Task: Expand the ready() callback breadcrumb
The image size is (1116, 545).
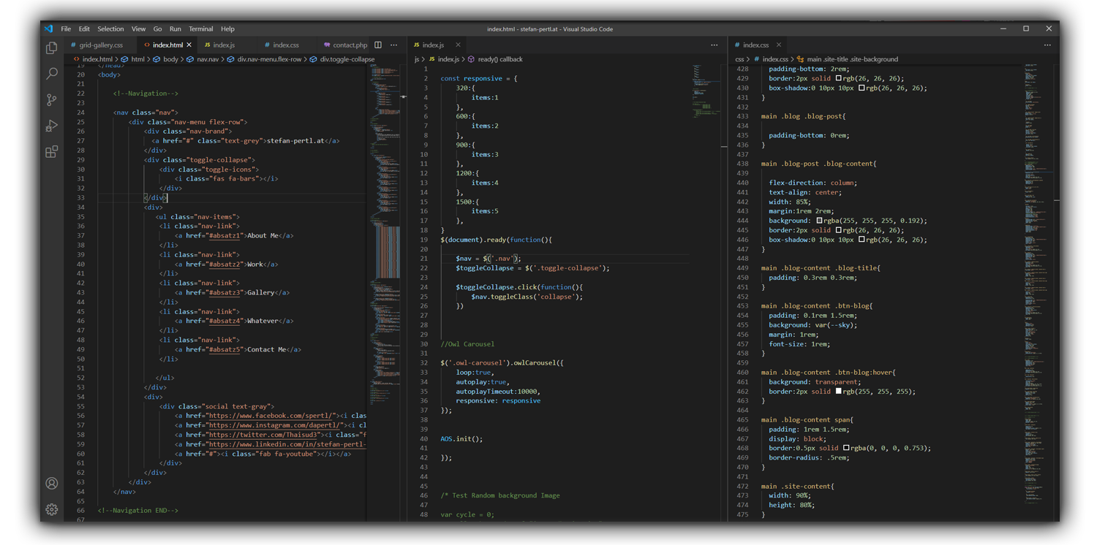Action: [x=500, y=59]
